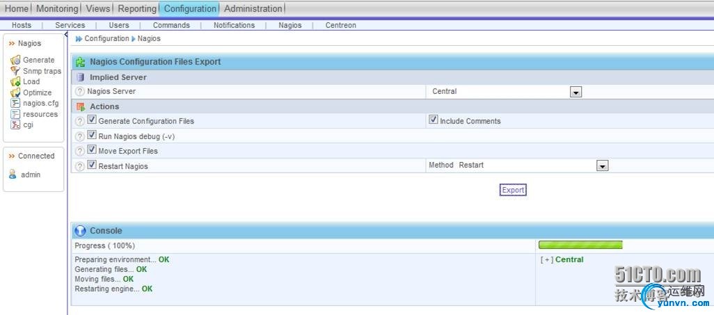Click help icon beside Nagios Server
The height and width of the screenshot is (315, 714).
click(x=80, y=92)
